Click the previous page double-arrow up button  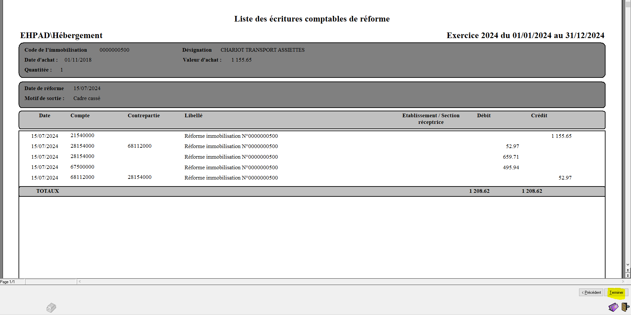[628, 270]
